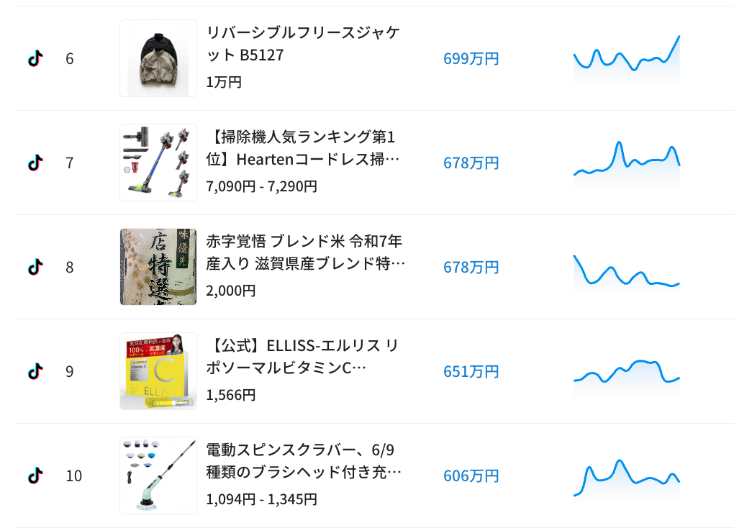View sales trend chart for fleece jacket
734x528 pixels.
point(626,59)
